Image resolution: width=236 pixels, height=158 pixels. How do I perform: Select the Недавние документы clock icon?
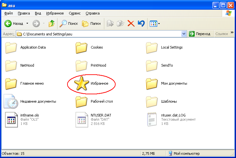click(11, 101)
